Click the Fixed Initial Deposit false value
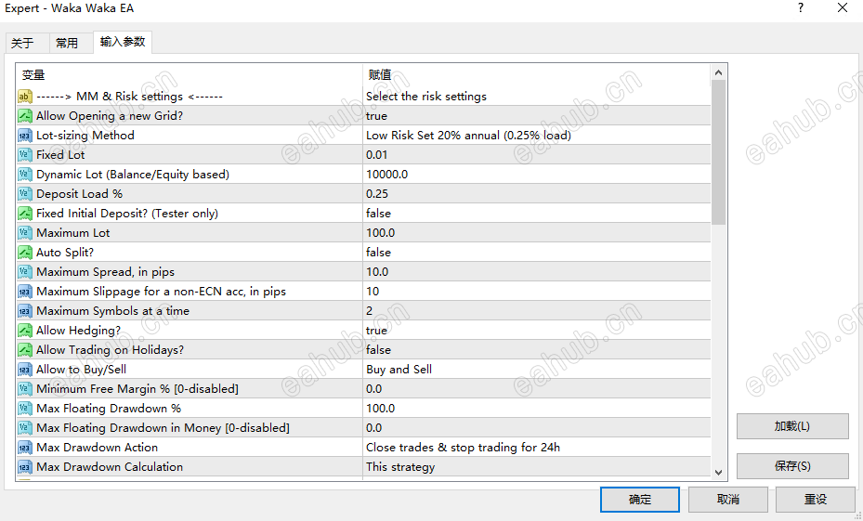Viewport: 863px width, 521px height. 378,214
